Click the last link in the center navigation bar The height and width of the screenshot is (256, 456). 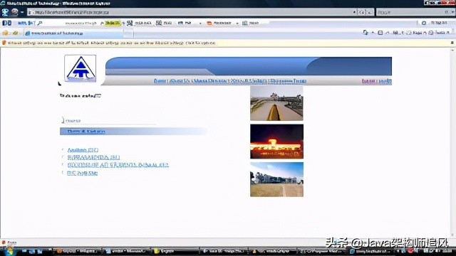point(288,81)
